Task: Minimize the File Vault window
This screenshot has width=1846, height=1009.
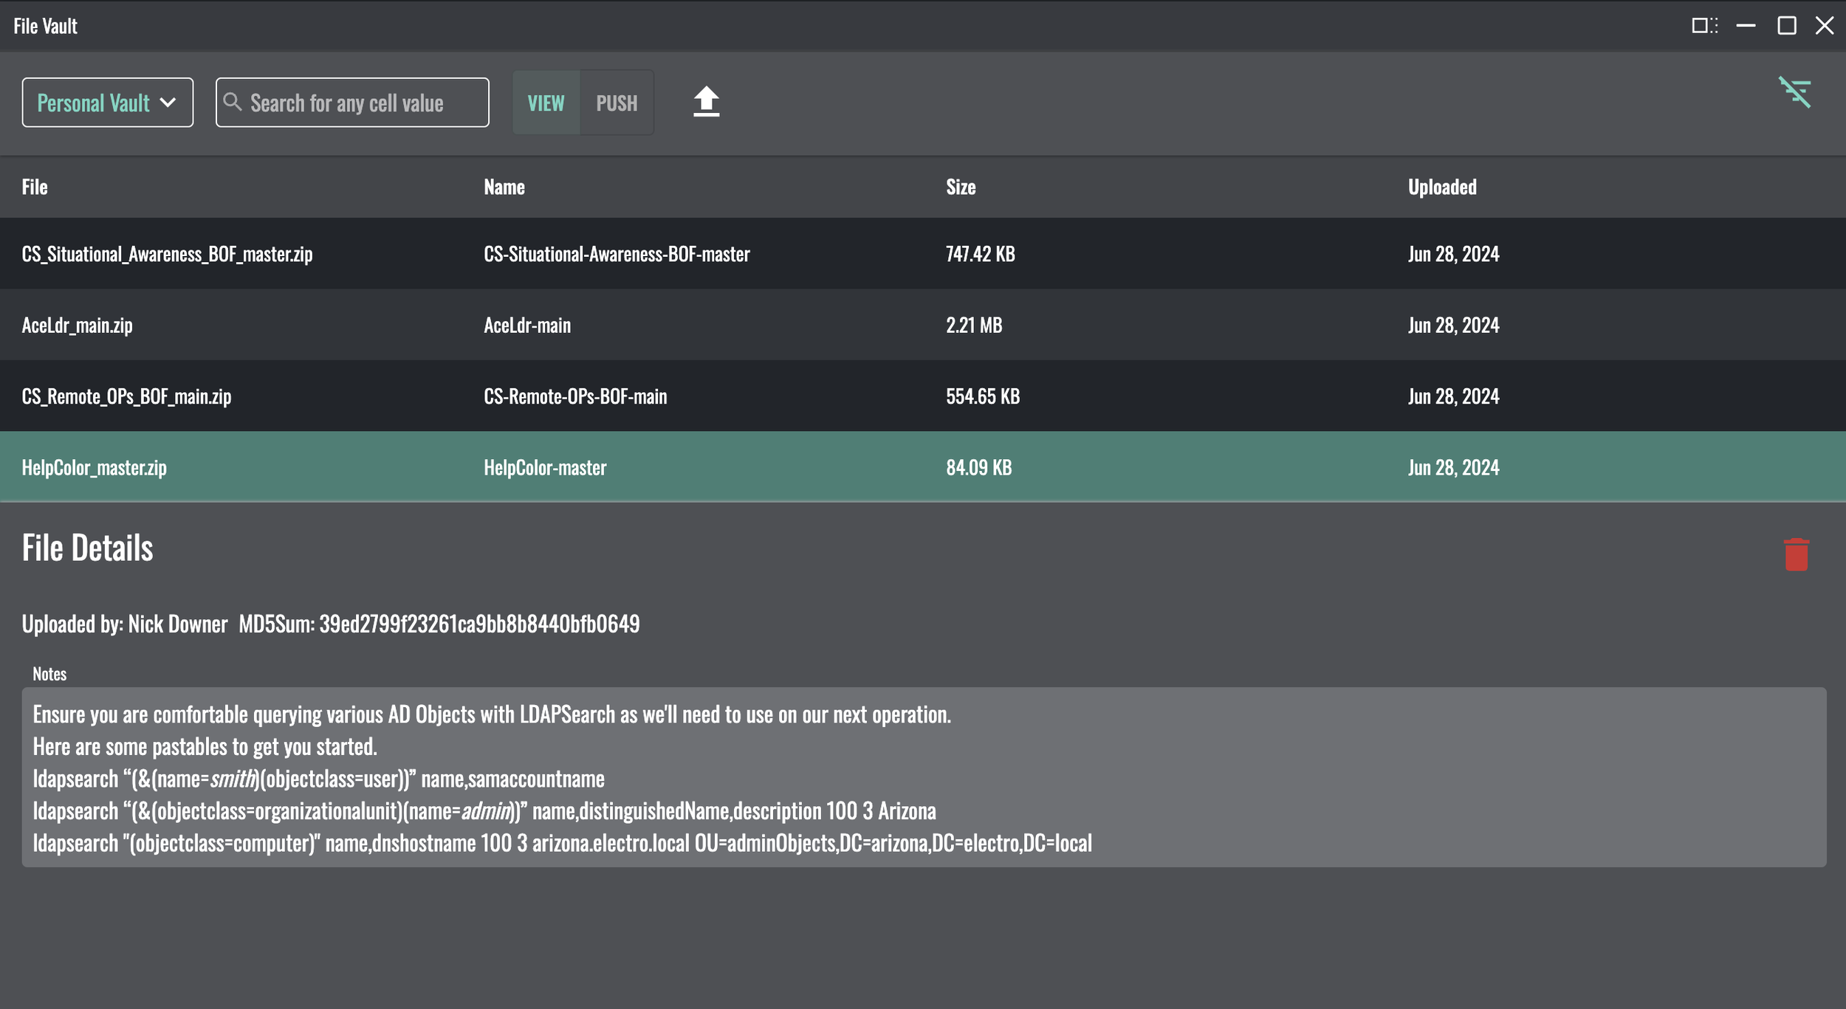Action: click(x=1746, y=26)
